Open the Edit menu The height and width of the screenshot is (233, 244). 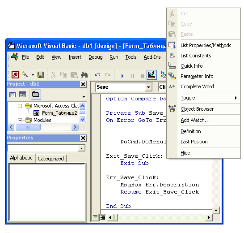point(40,57)
